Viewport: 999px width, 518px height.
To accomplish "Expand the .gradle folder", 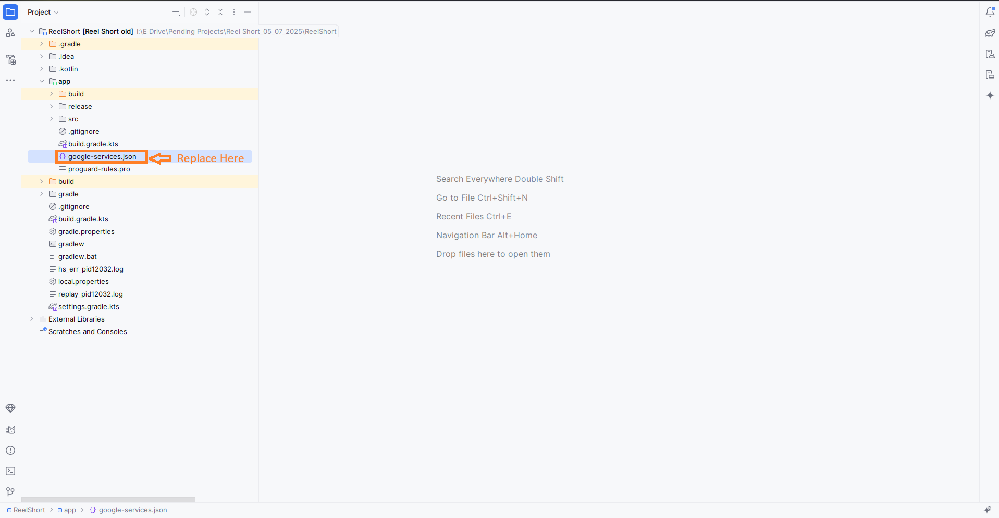I will tap(42, 44).
